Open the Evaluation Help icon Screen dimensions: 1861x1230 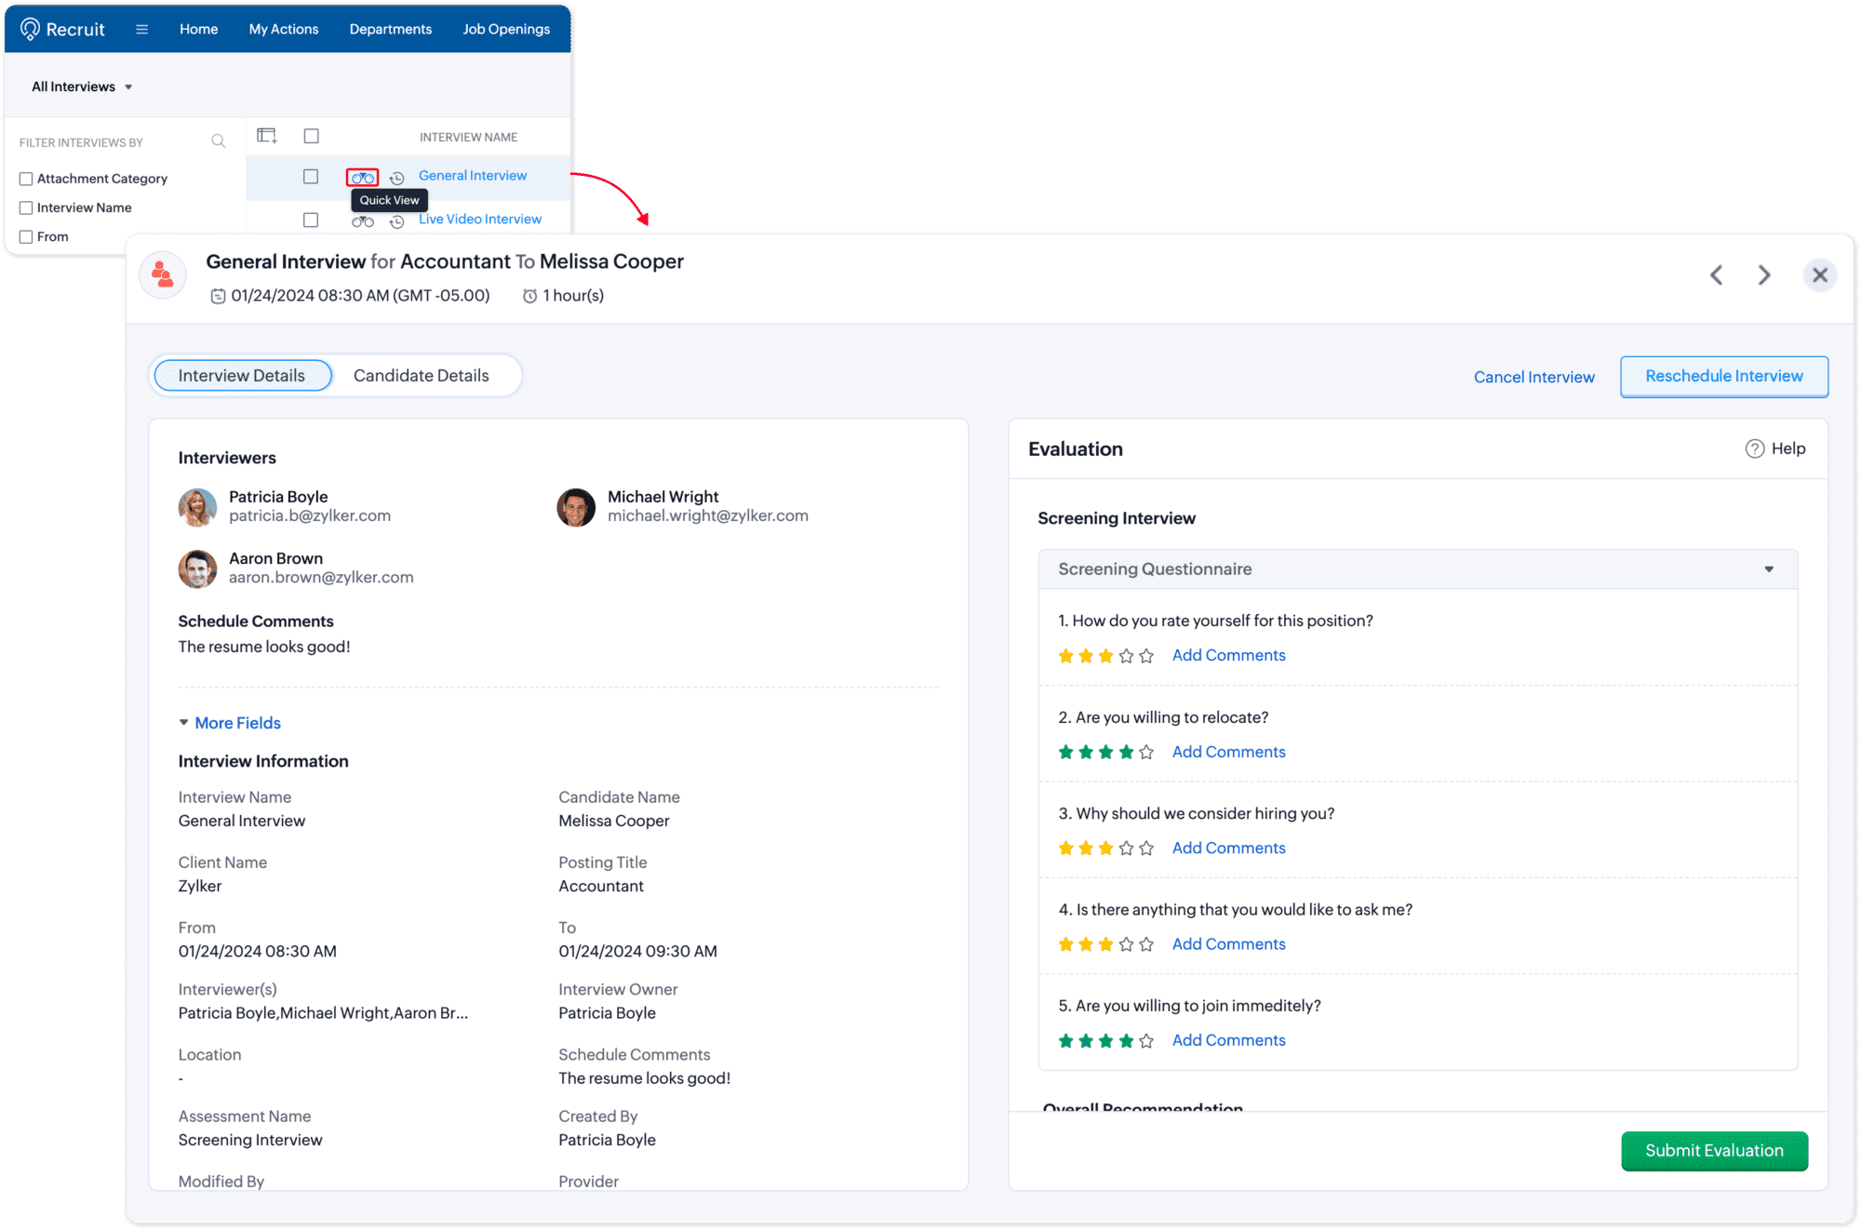[x=1754, y=448]
